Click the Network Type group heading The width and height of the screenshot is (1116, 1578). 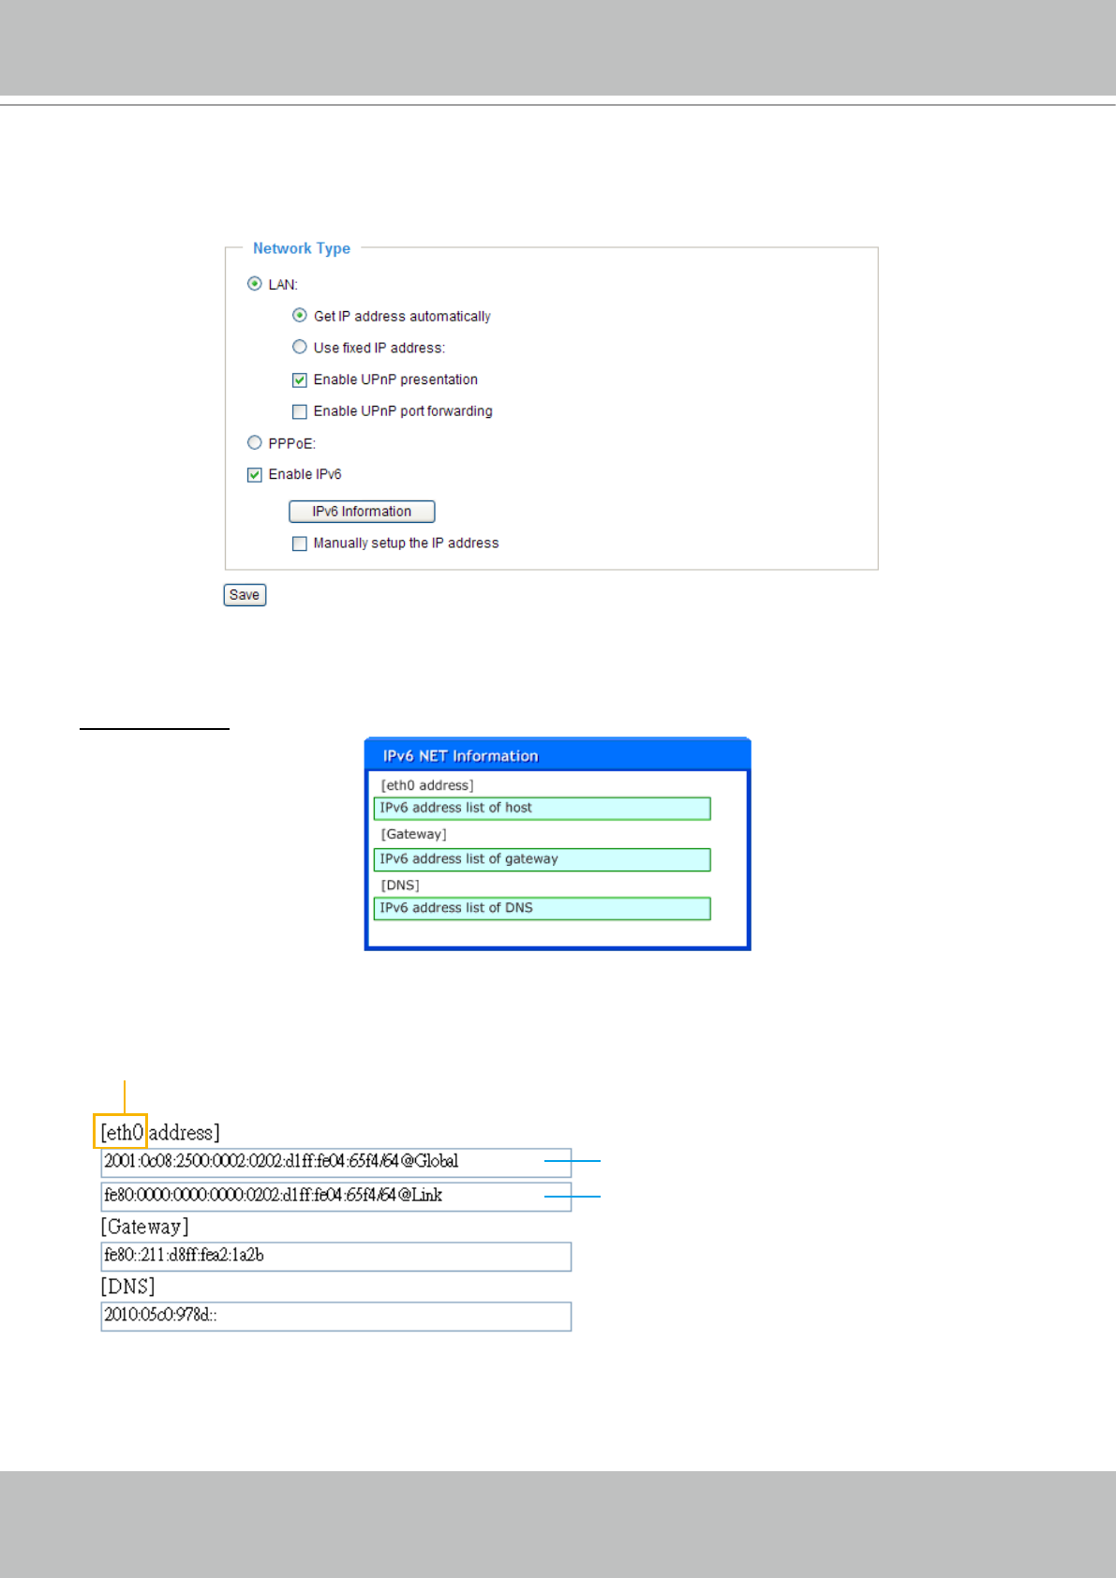tap(302, 248)
